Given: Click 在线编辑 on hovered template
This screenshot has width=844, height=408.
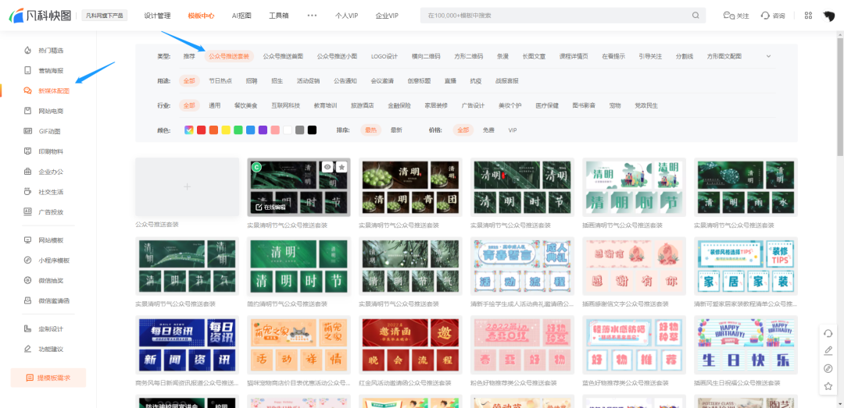Looking at the screenshot, I should click(x=270, y=207).
